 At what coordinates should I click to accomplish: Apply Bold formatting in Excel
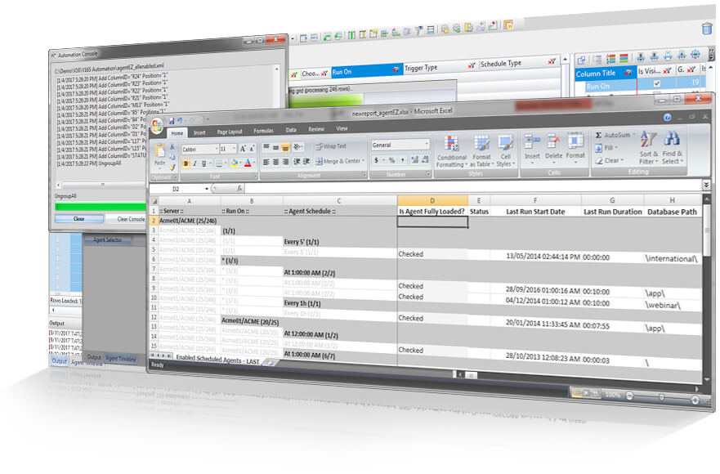click(186, 163)
